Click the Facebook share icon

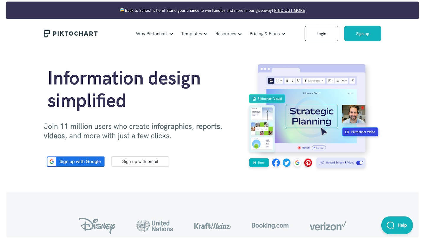click(276, 163)
